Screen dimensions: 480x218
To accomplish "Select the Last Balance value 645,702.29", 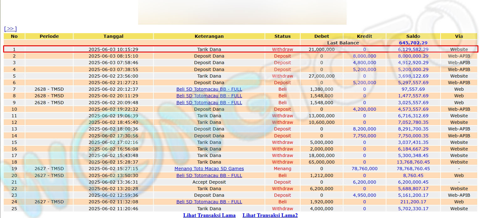I will pos(413,43).
